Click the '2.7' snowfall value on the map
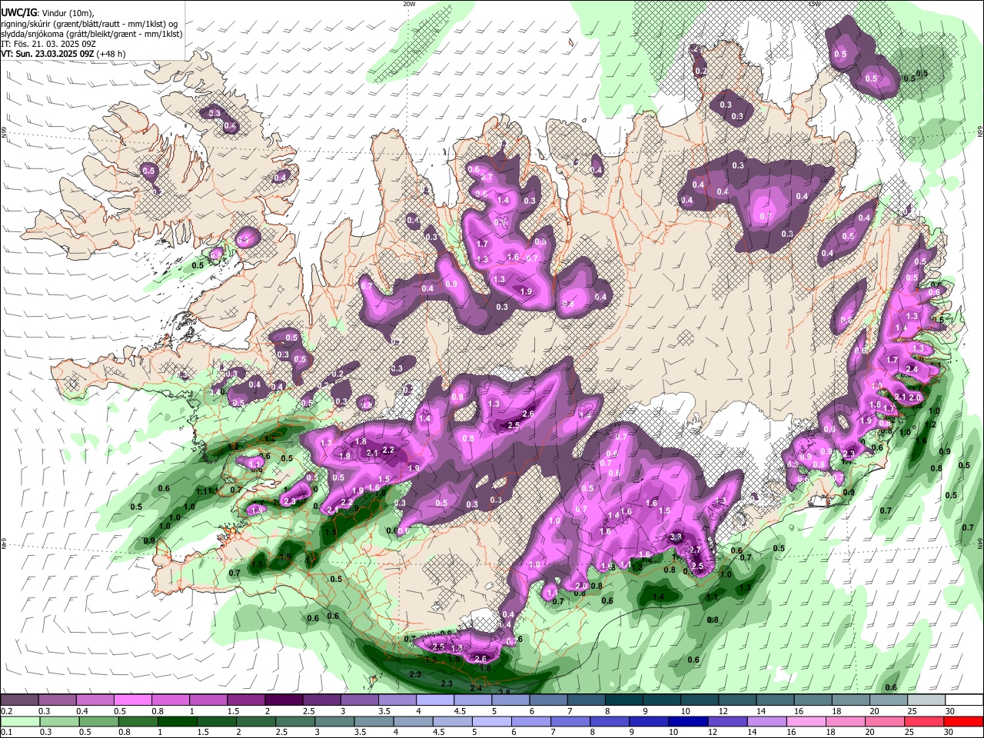This screenshot has height=738, width=984. tap(696, 550)
